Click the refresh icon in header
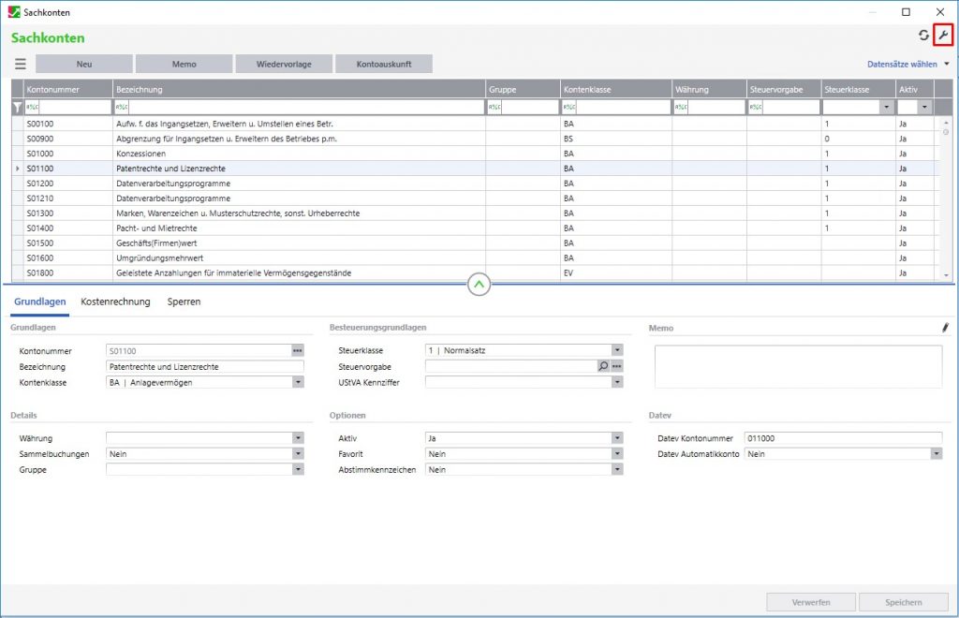959x618 pixels. [x=923, y=36]
